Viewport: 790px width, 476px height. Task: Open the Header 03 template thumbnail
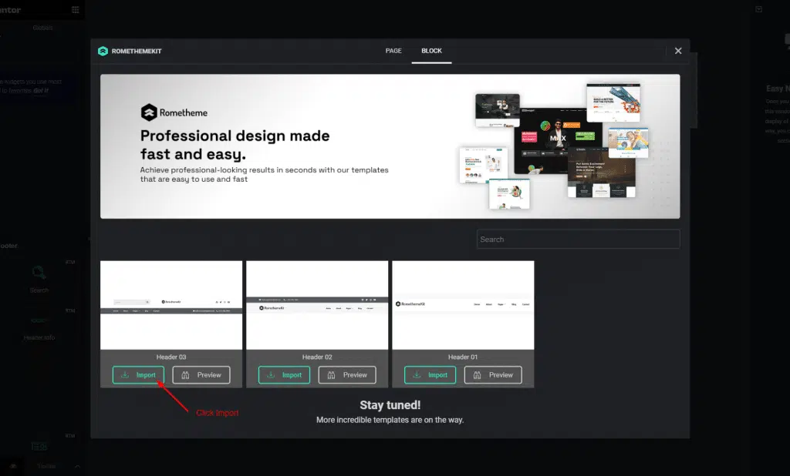tap(171, 305)
